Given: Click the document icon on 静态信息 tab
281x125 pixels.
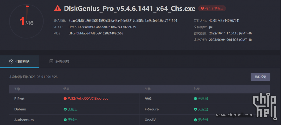Looking at the screenshot, I should coord(51,61).
